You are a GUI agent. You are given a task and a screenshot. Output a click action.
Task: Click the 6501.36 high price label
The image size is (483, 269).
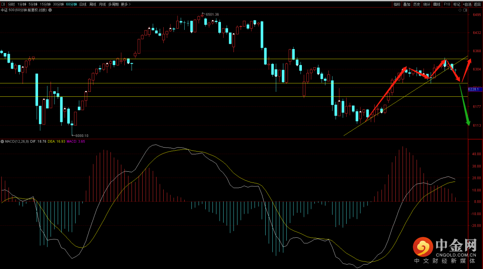coord(212,14)
